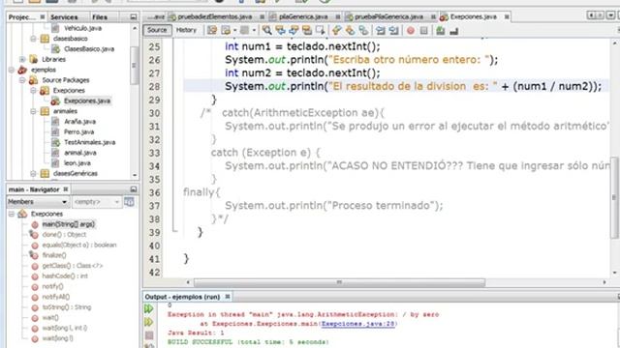620x348 pixels.
Task: Collapse the Exepciones class in Navigator
Action: tap(12, 214)
